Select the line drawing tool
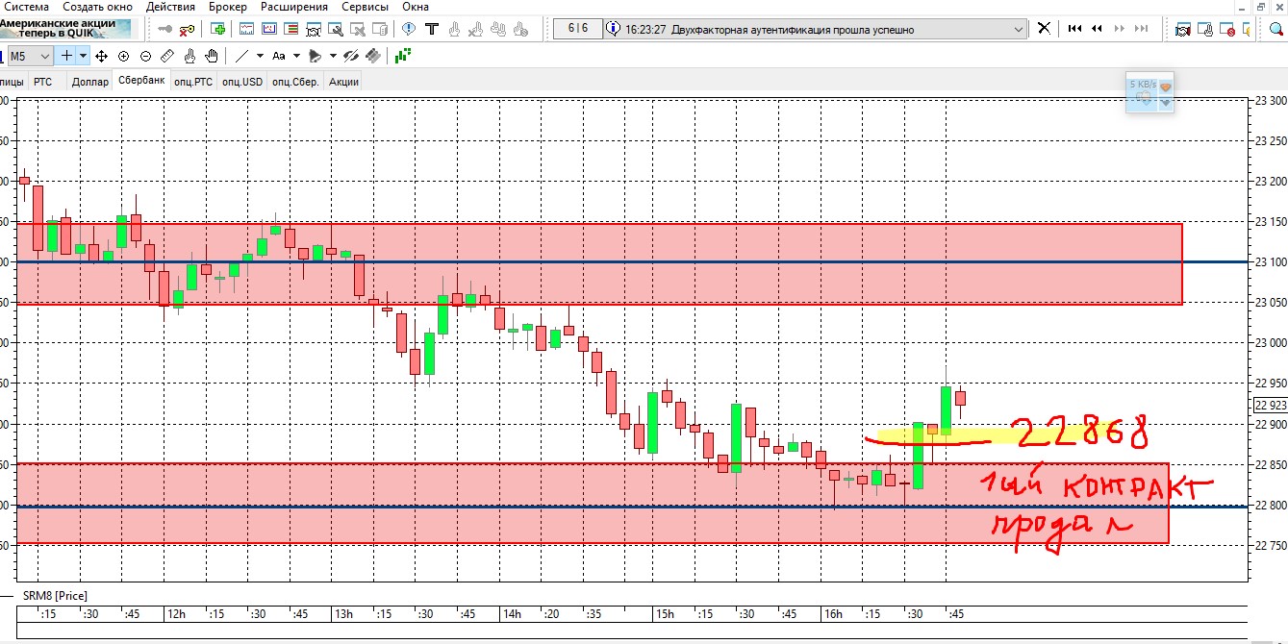 pyautogui.click(x=241, y=56)
